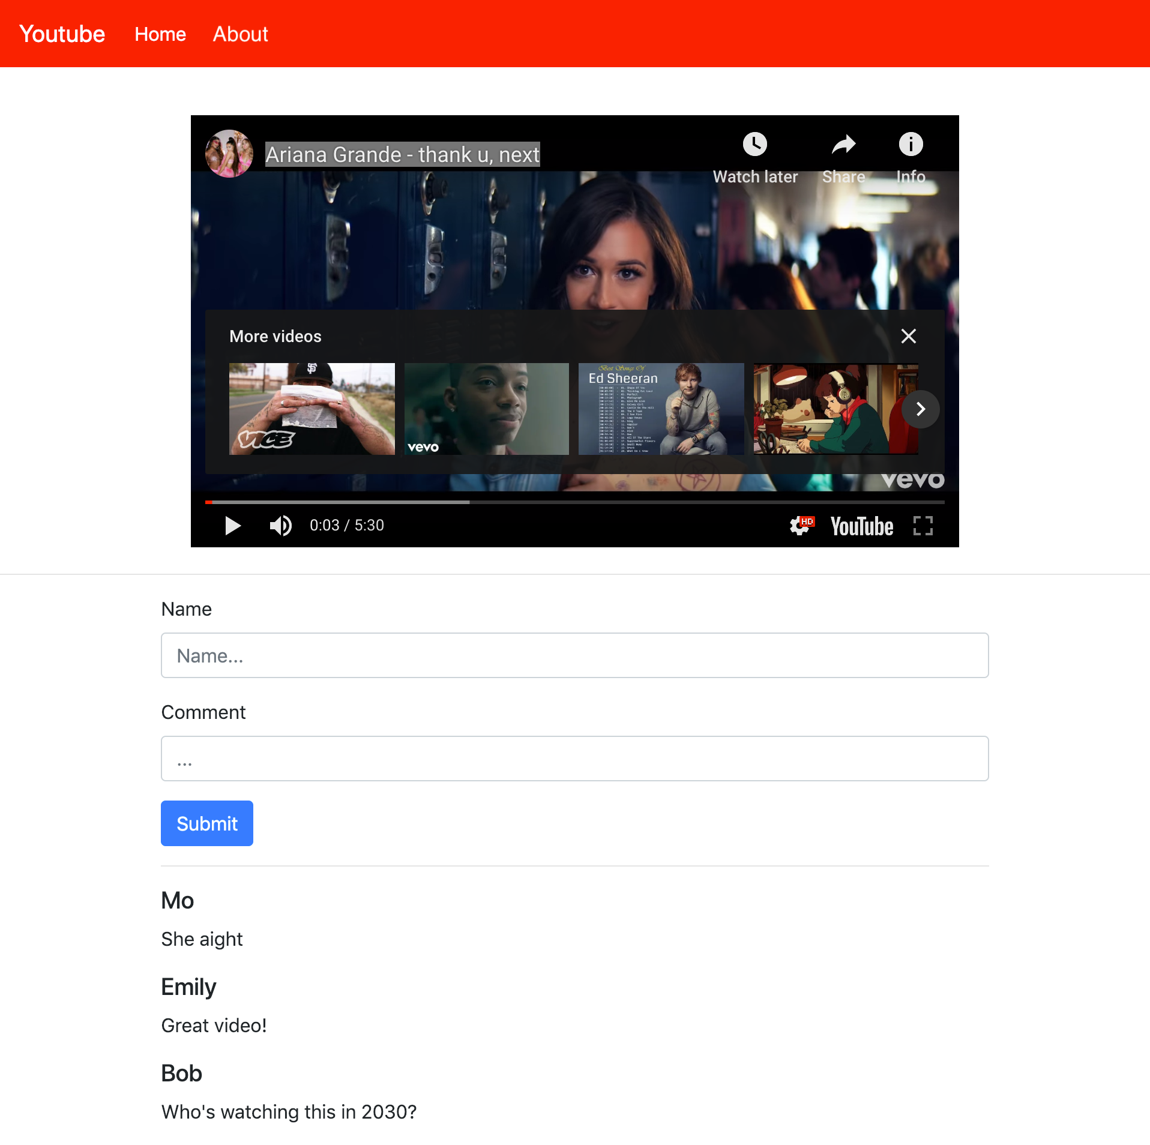Open the video Info icon
The width and height of the screenshot is (1150, 1145).
911,144
